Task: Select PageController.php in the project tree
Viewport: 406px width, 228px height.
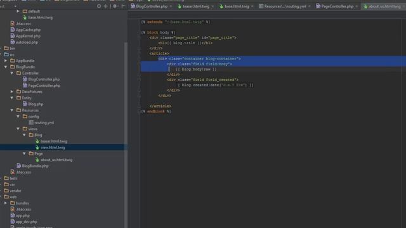Action: (x=44, y=85)
